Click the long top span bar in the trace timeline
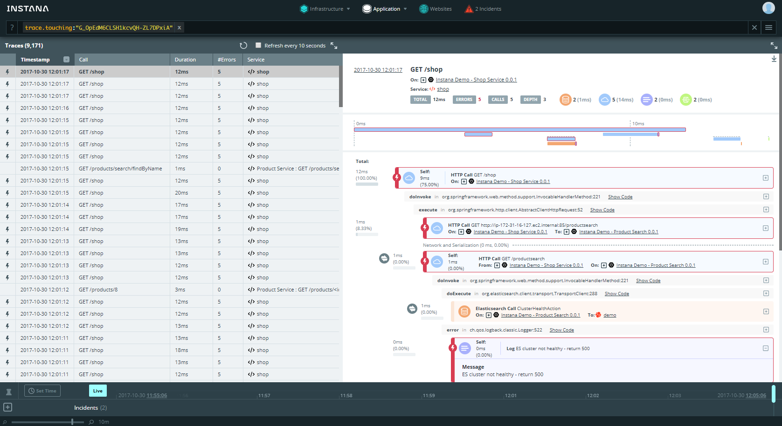 point(519,129)
